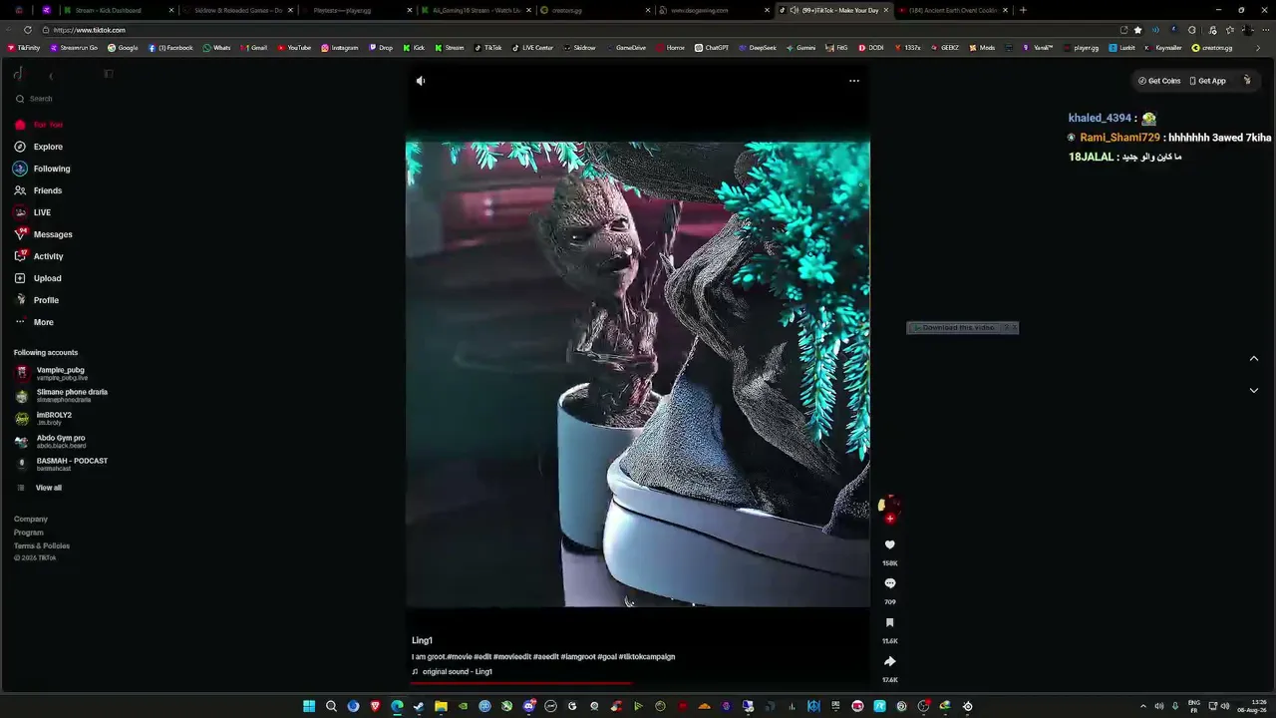Open the Kick bookmark
Image resolution: width=1276 pixels, height=718 pixels.
(414, 48)
